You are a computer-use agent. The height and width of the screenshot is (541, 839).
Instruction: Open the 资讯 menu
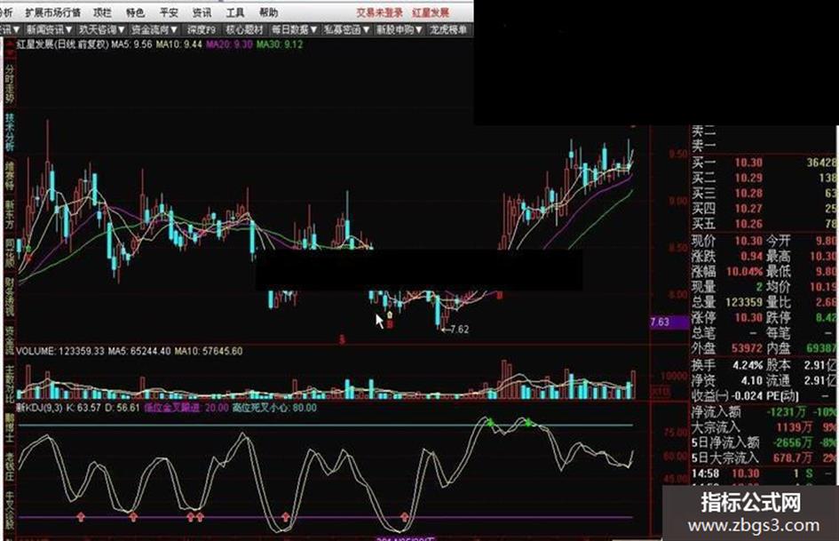click(x=202, y=12)
